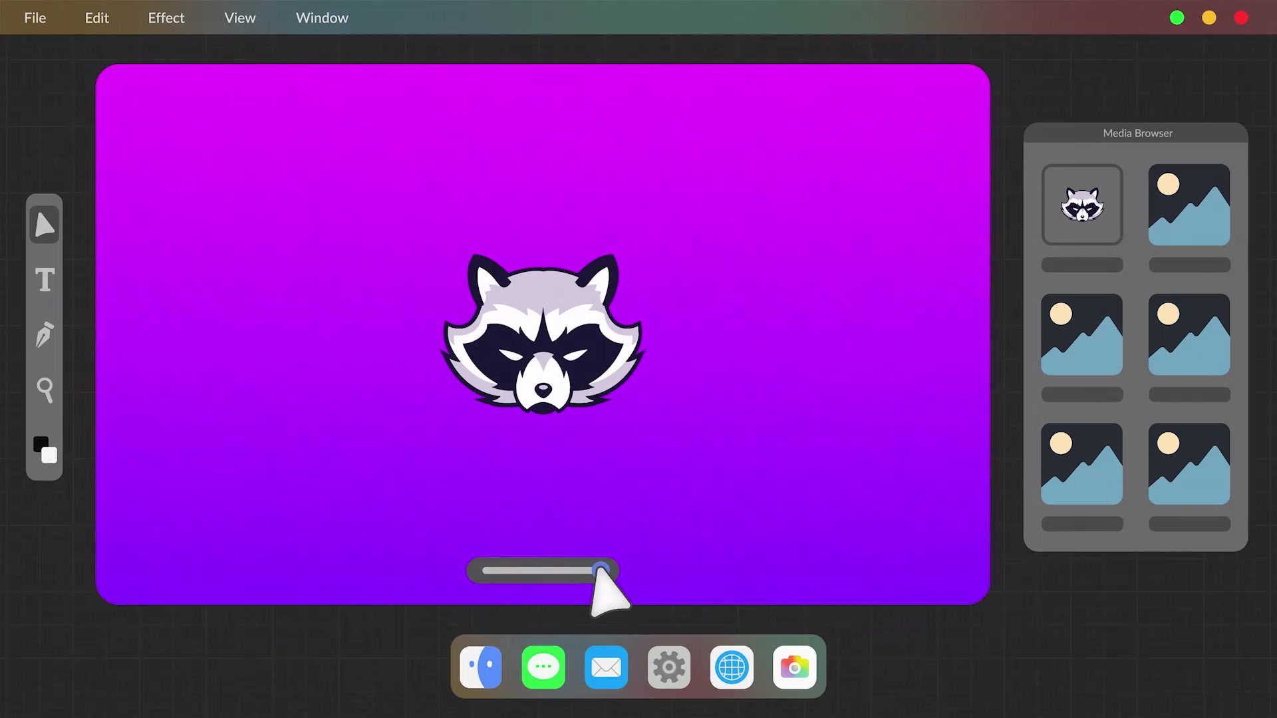Click the Edit menu item
The width and height of the screenshot is (1277, 718).
pyautogui.click(x=96, y=17)
